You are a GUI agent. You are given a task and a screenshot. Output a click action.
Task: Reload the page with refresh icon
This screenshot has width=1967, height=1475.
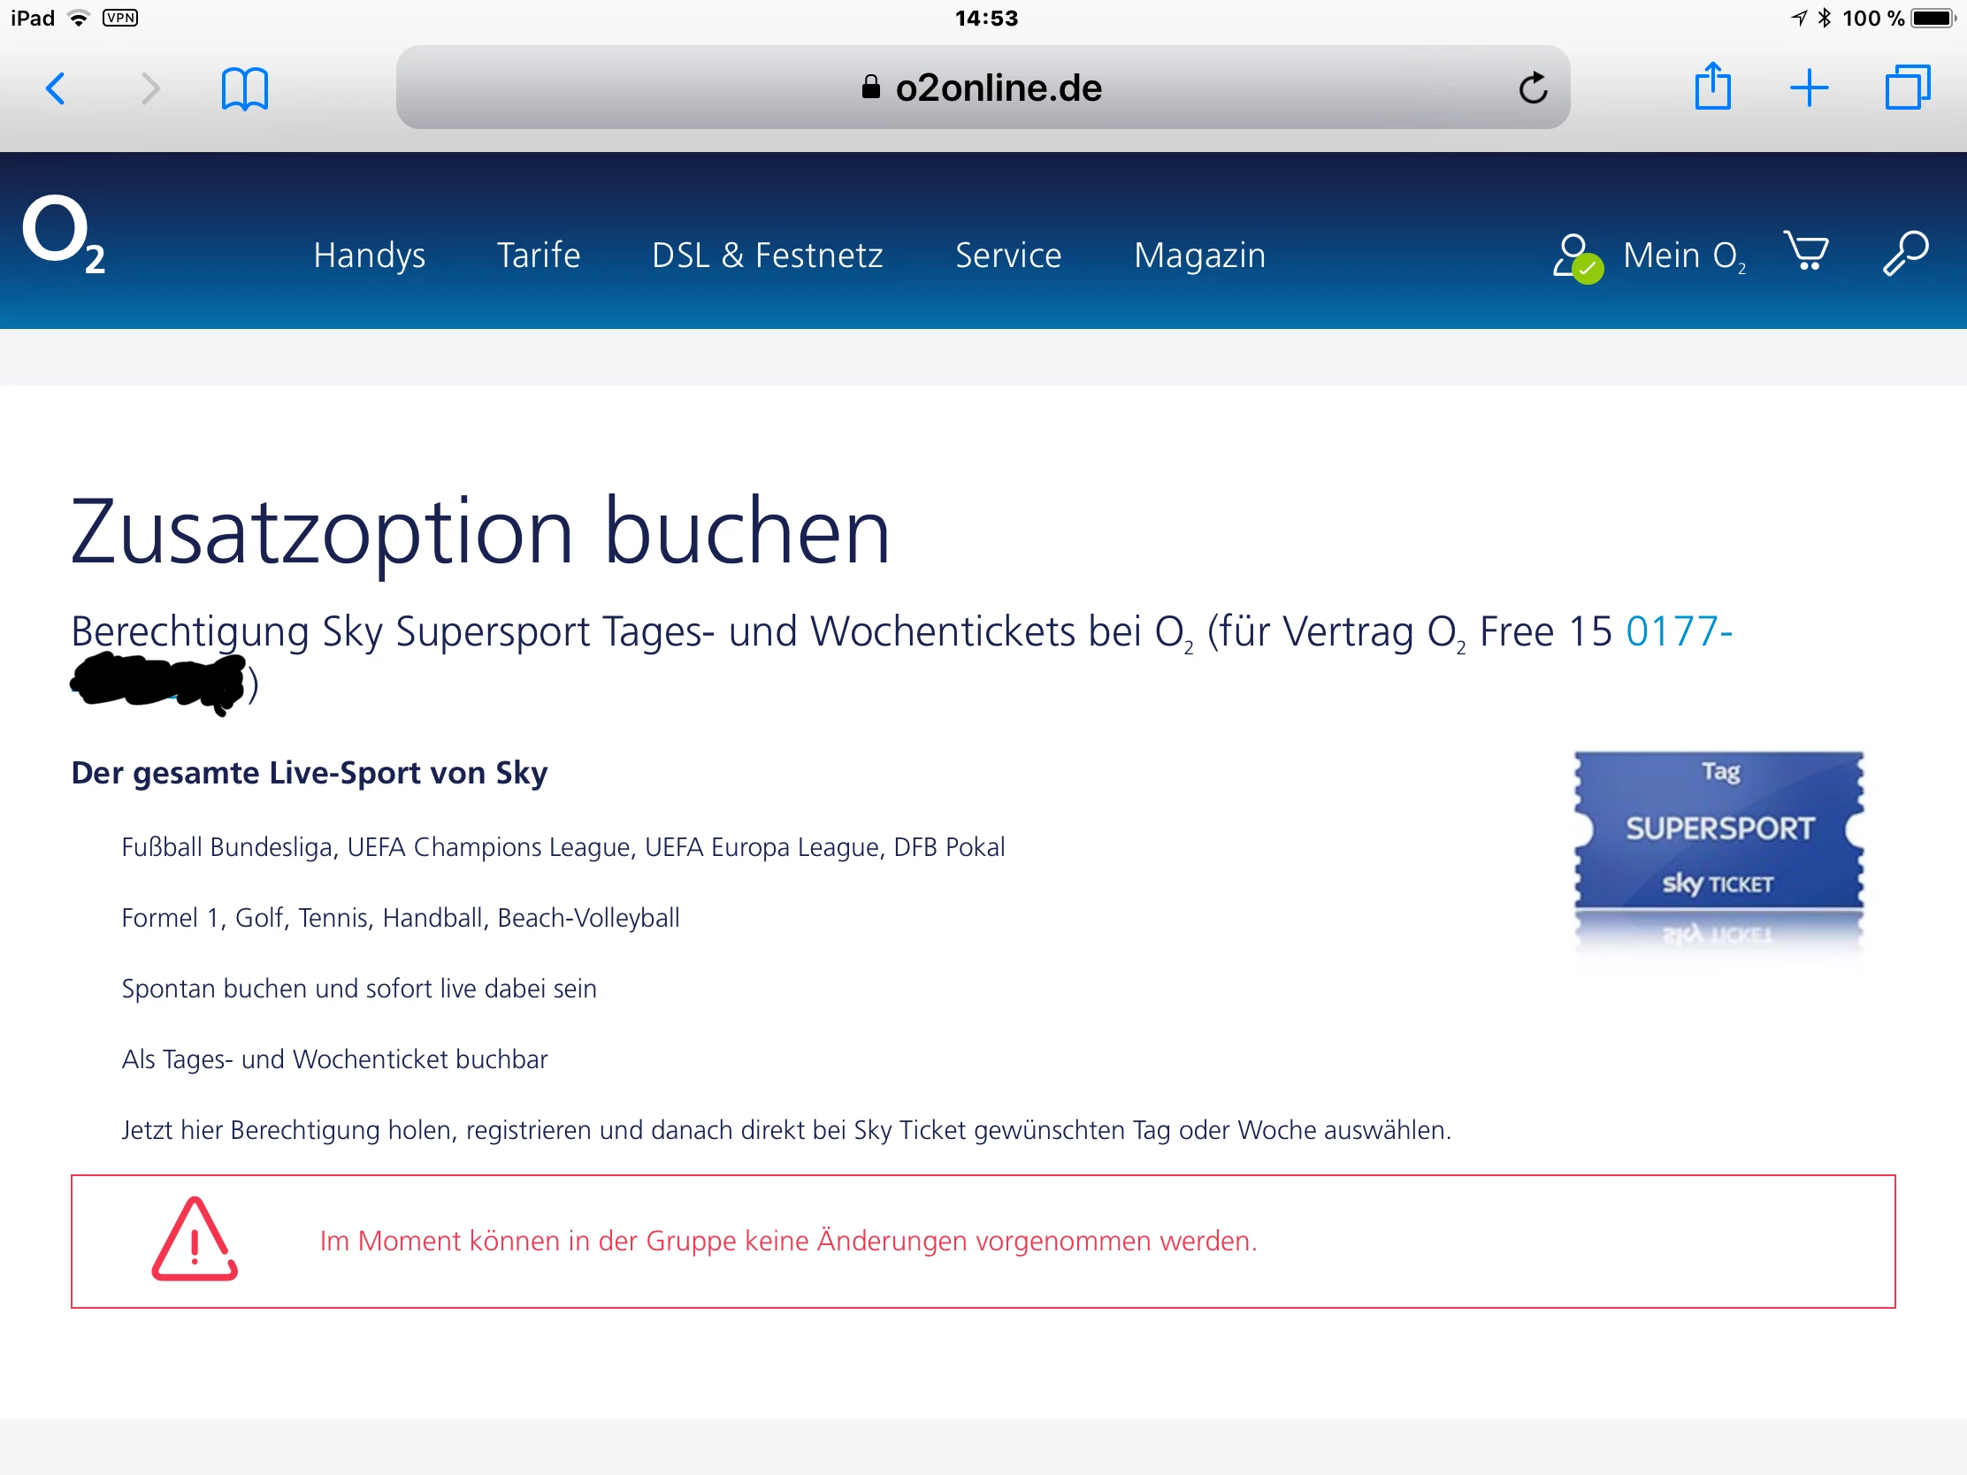(1533, 88)
